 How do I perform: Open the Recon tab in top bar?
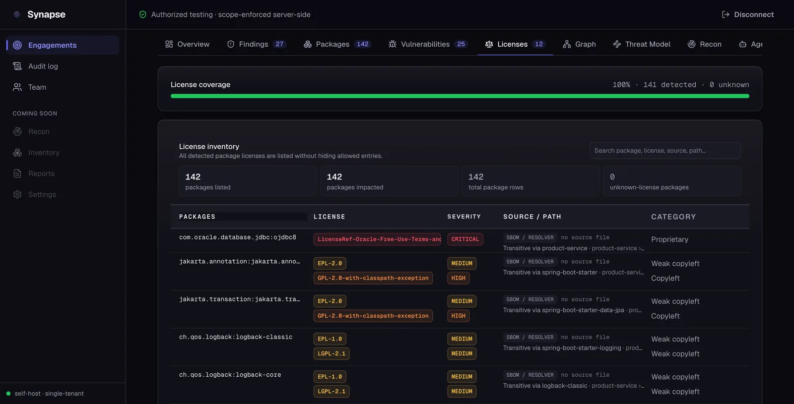(705, 44)
